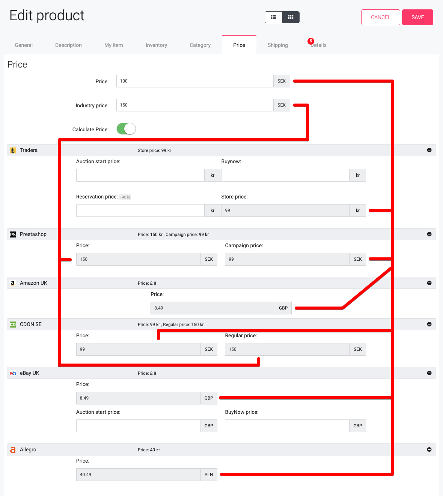Click the eBay UK BuyNow price field
This screenshot has width=443, height=496.
click(x=287, y=426)
